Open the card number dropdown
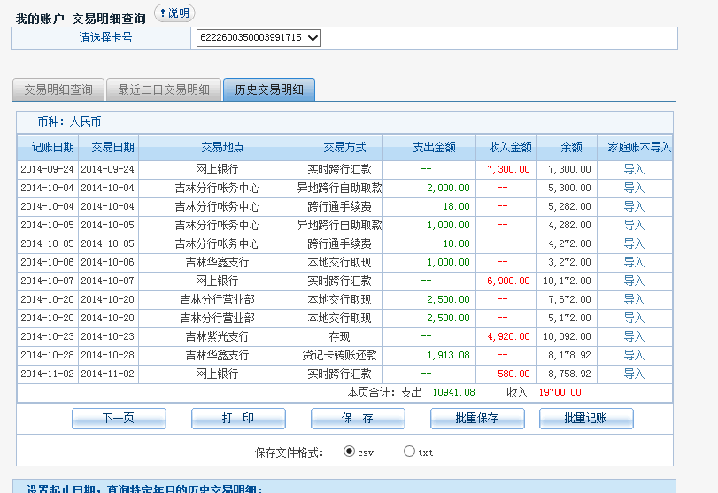 coord(259,38)
